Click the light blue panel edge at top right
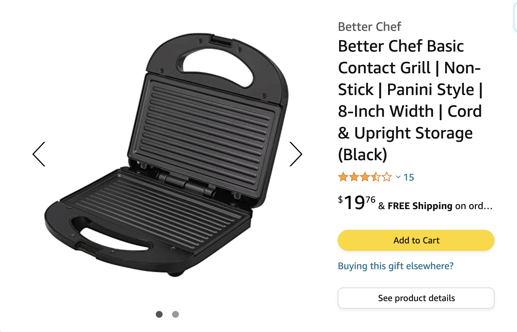517x332 pixels. tap(515, 17)
